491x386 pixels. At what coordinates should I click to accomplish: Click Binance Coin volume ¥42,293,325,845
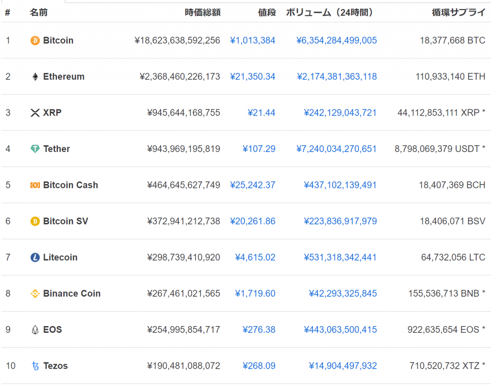[x=343, y=293]
